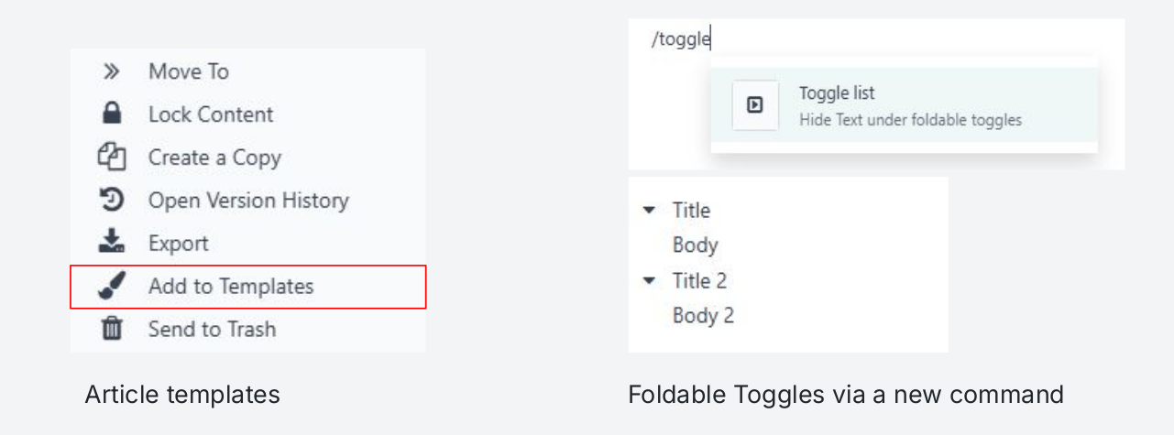The width and height of the screenshot is (1174, 435).
Task: Choose Open Version History option
Action: pyautogui.click(x=248, y=201)
